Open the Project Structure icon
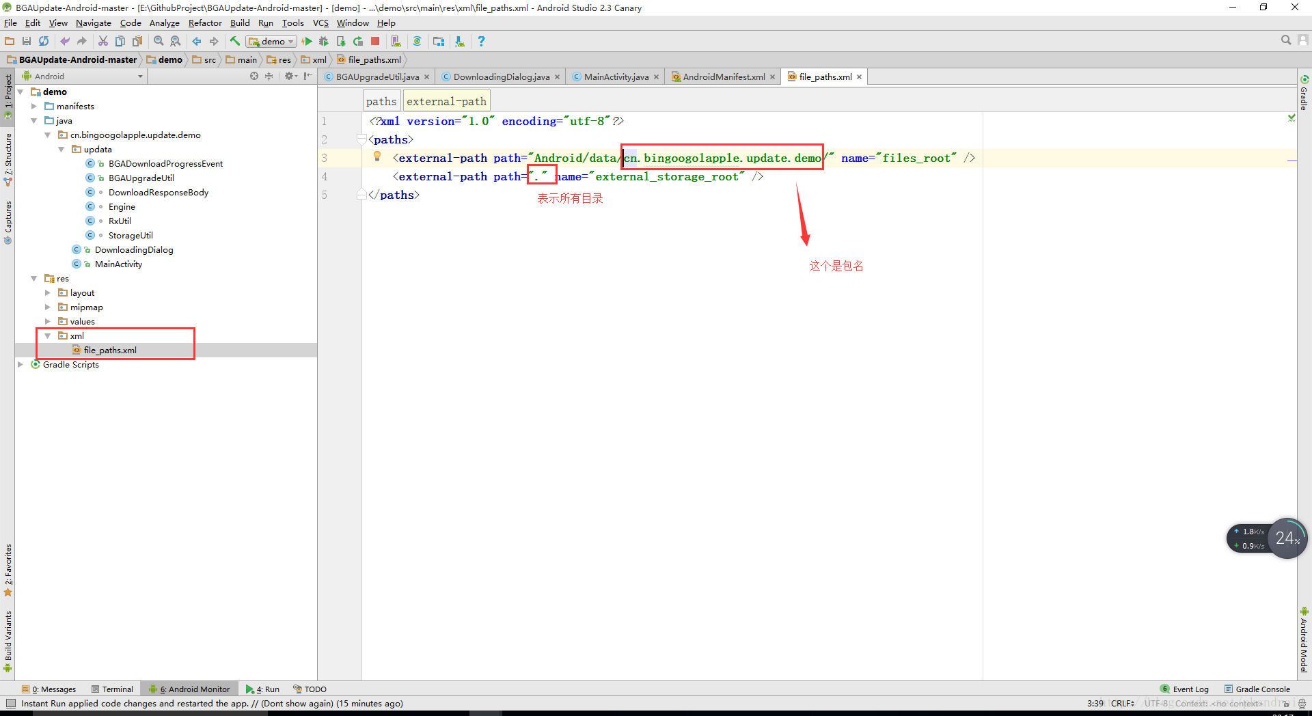The width and height of the screenshot is (1312, 716). (439, 41)
